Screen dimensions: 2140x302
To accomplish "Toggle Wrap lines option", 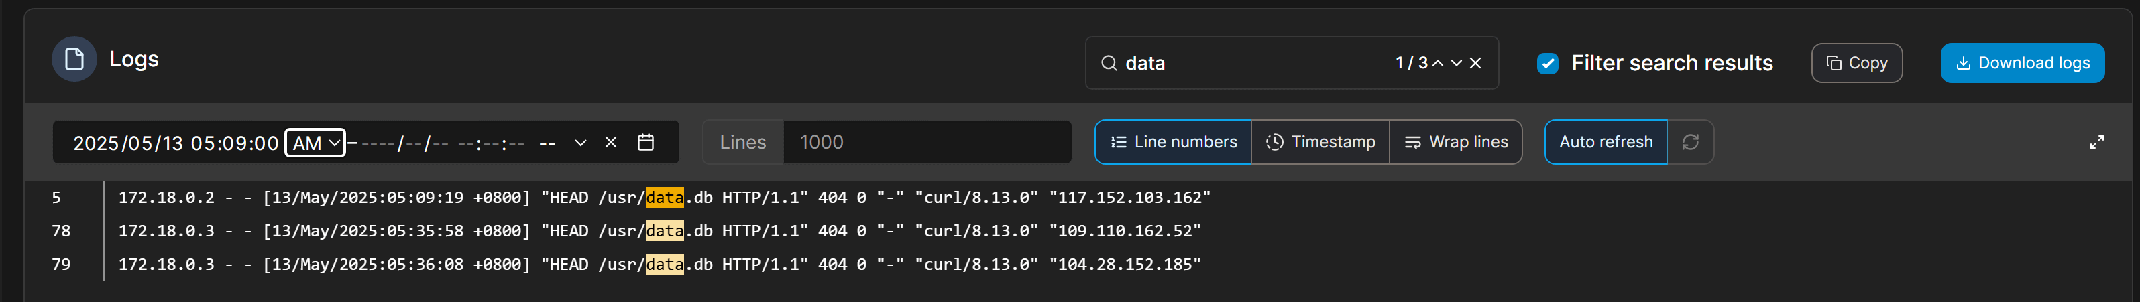I will coord(1455,142).
